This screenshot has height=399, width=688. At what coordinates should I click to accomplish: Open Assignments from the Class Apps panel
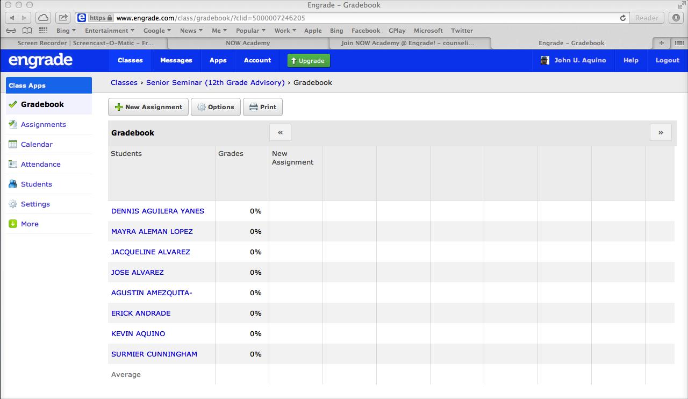click(42, 124)
